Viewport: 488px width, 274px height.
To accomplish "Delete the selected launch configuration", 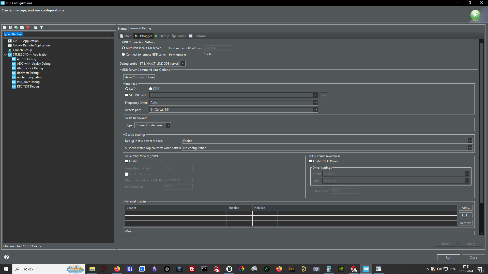I will click(x=28, y=27).
